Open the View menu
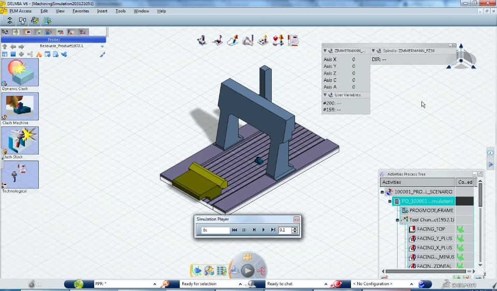 [x=60, y=11]
